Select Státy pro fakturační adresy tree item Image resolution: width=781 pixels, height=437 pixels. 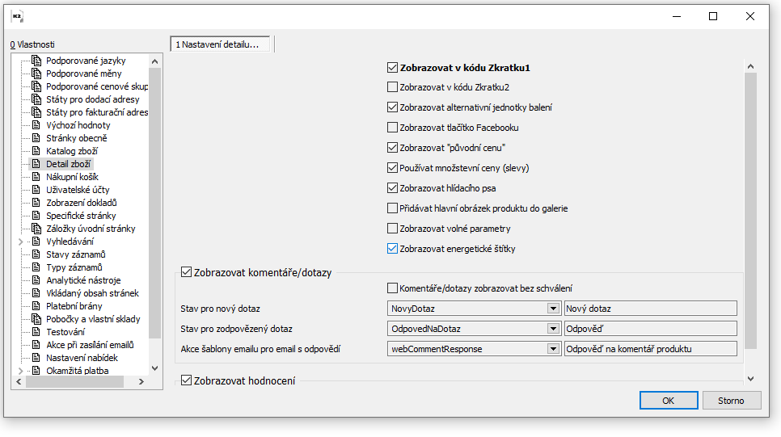click(x=97, y=112)
